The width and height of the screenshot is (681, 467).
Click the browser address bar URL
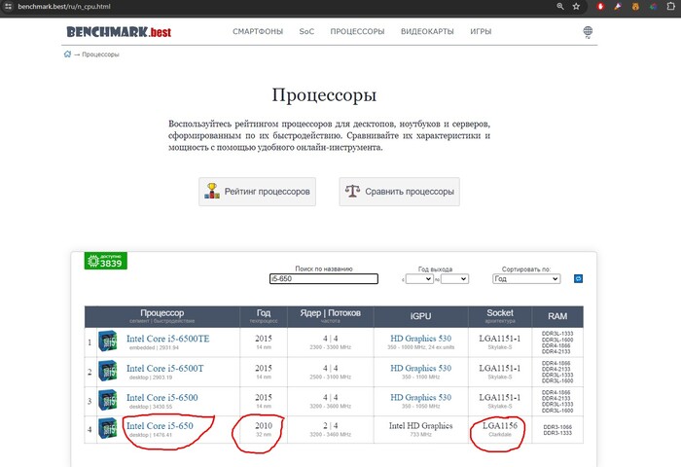tap(64, 6)
